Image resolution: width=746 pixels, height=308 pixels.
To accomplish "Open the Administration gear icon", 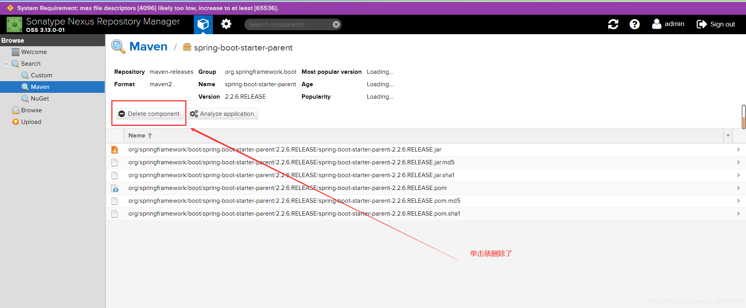I will 226,24.
